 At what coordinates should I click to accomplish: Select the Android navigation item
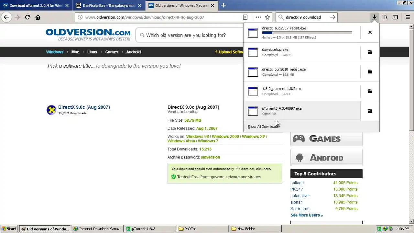pyautogui.click(x=133, y=52)
